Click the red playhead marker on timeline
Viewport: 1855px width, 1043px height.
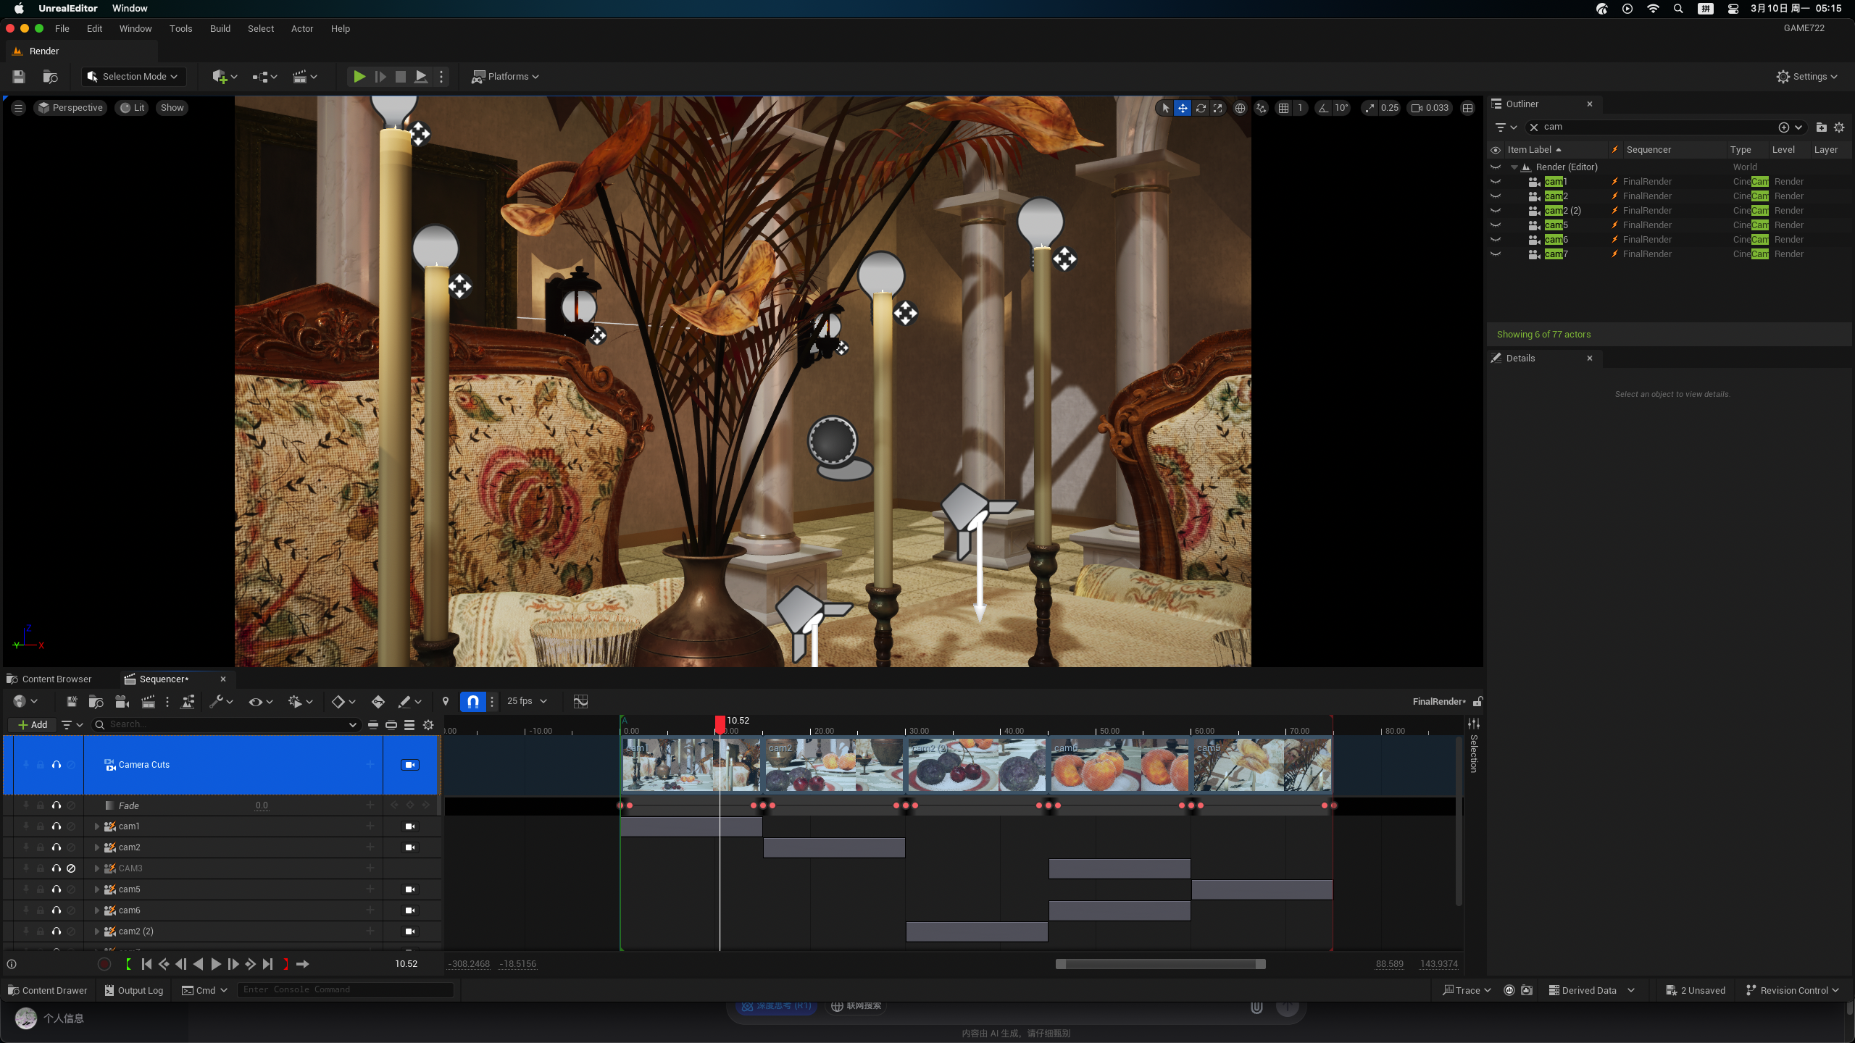(720, 722)
